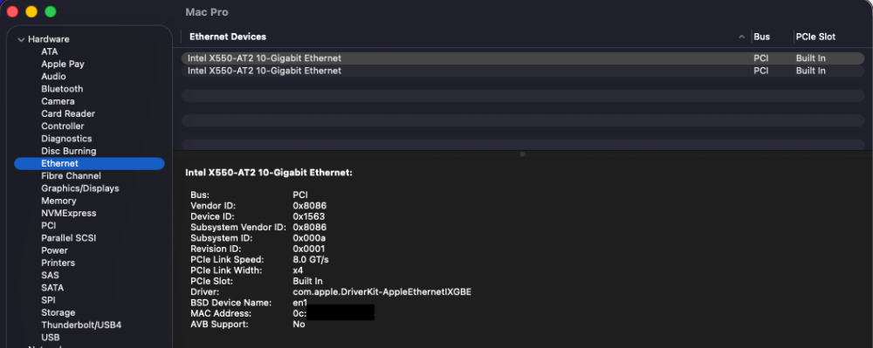Select Camera in the sidebar
873x348 pixels.
(x=58, y=101)
